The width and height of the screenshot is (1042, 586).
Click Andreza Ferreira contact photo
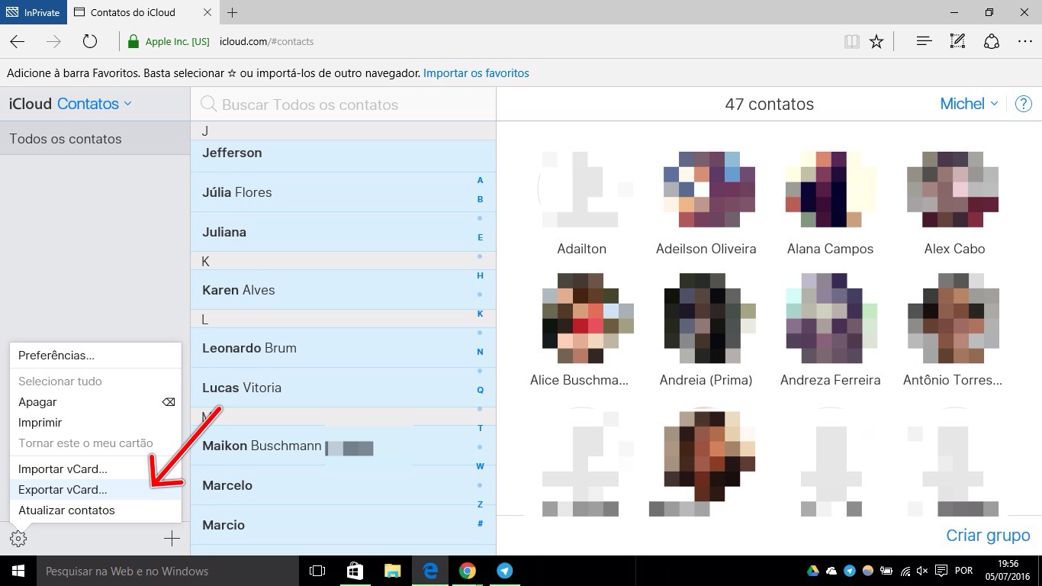coord(830,318)
